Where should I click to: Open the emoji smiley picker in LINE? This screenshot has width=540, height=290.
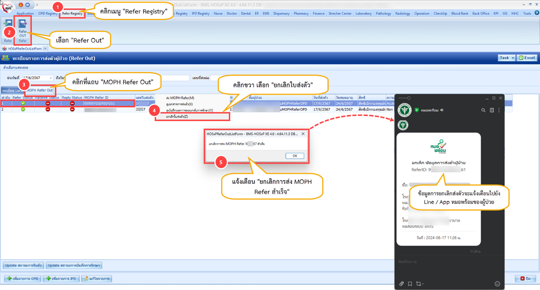(497, 284)
